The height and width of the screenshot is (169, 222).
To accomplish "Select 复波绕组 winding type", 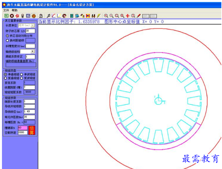I will (22, 78).
